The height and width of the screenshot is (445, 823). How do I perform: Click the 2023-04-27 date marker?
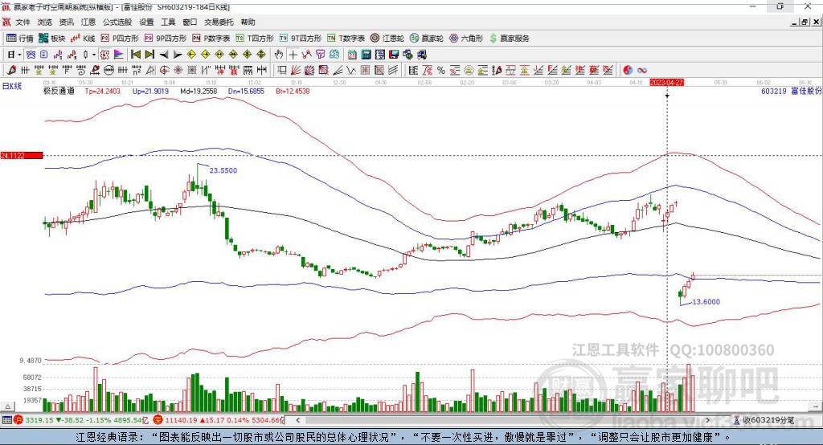pyautogui.click(x=666, y=83)
